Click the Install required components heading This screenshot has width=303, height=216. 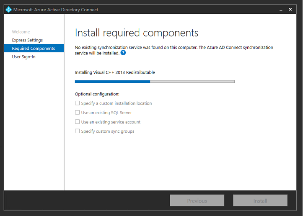coord(136,33)
